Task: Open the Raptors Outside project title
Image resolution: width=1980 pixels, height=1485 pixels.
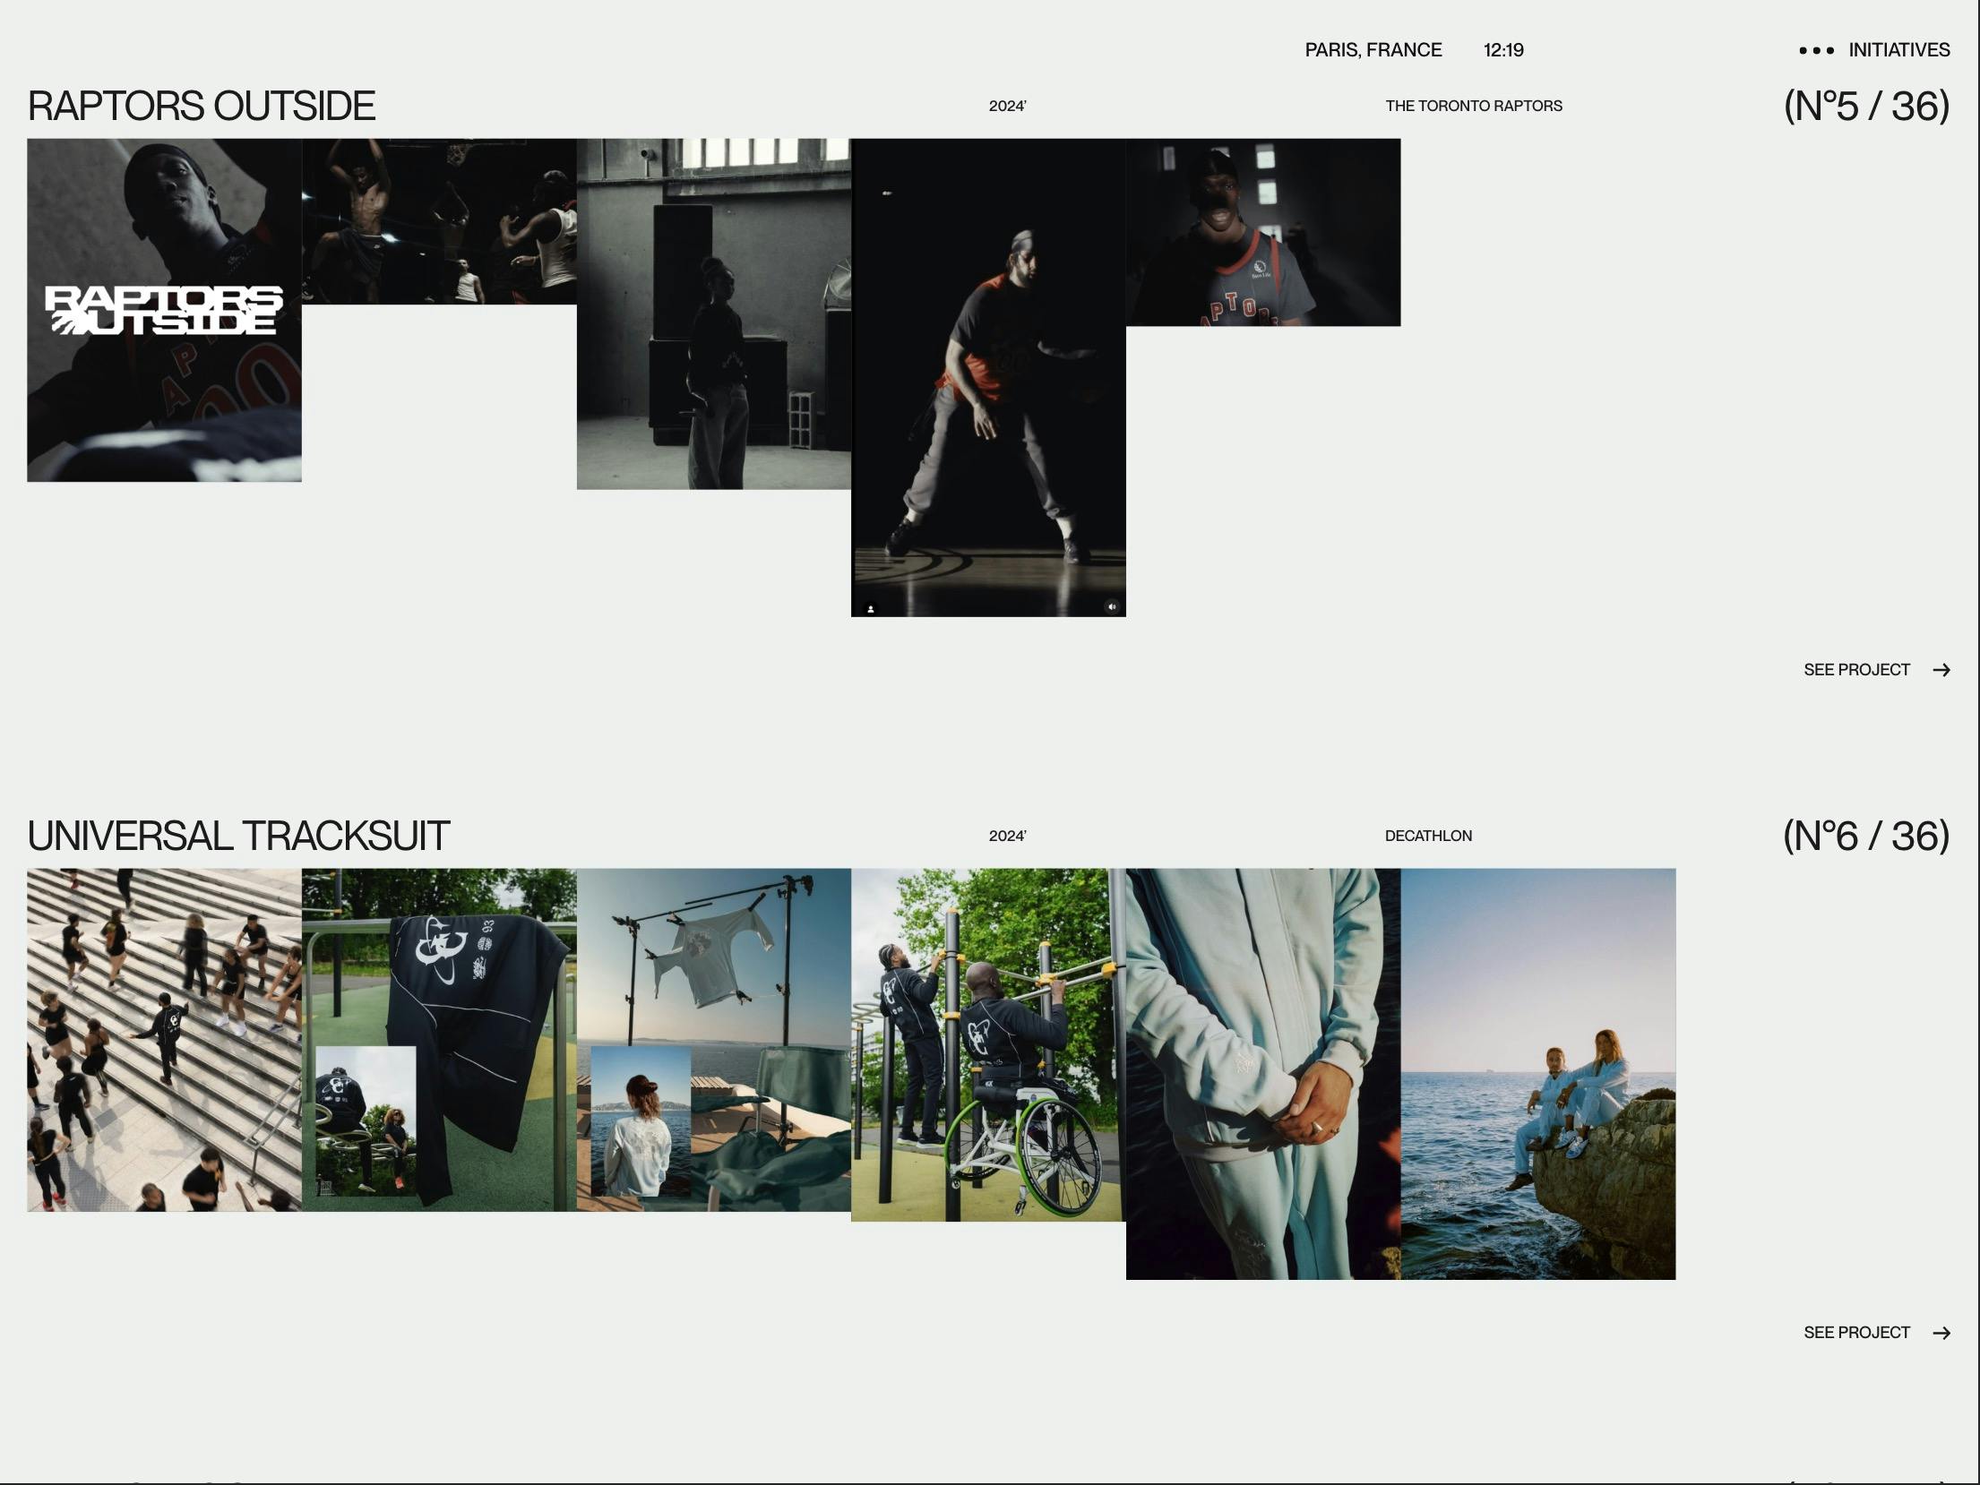Action: coord(202,106)
